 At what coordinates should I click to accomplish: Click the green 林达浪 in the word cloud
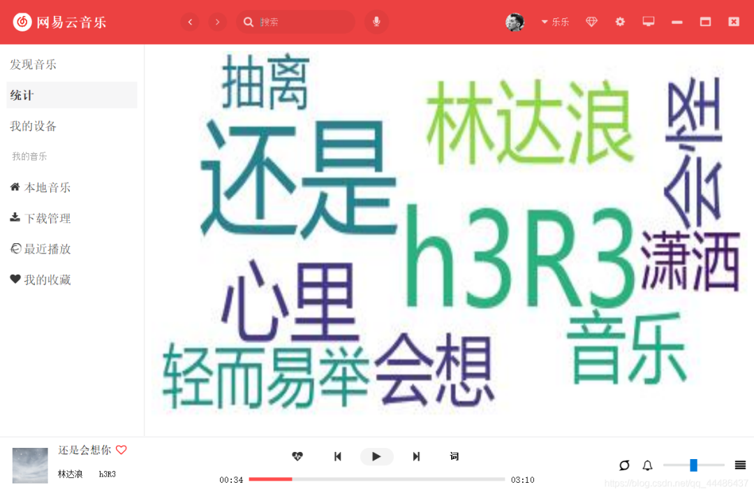click(x=529, y=122)
